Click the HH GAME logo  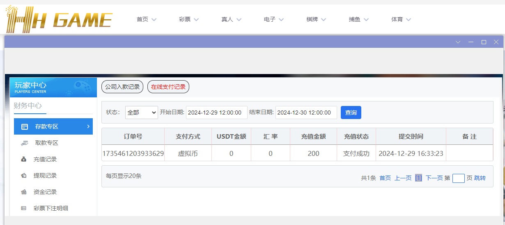pos(59,19)
